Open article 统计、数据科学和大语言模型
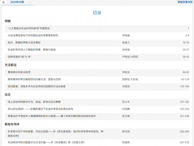Screen dimensions: 194x146 coord(24,43)
